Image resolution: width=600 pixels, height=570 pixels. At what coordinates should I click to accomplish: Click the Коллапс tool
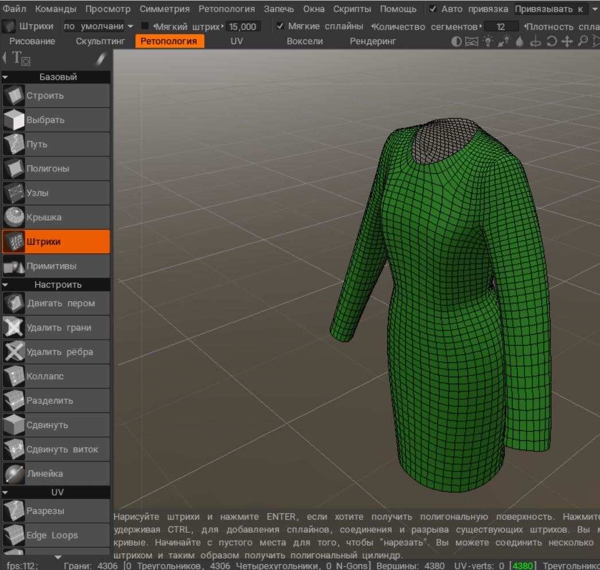coord(56,376)
